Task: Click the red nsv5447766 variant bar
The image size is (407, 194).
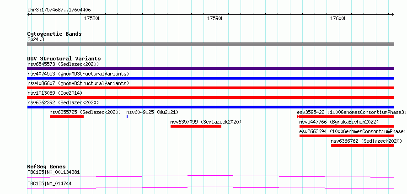Action: click(347, 126)
